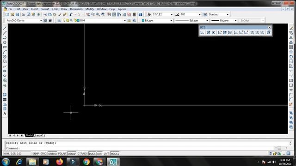
Task: Toggle OTRACK in status bar
Action: 82,154
